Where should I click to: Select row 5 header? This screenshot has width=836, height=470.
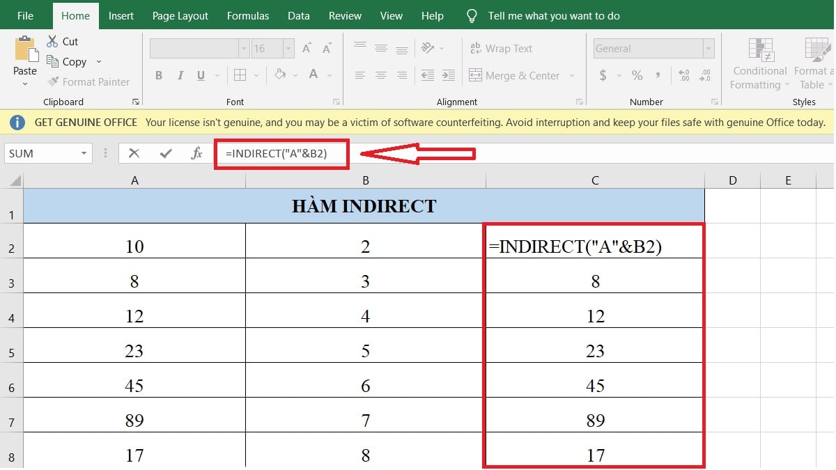tap(11, 345)
